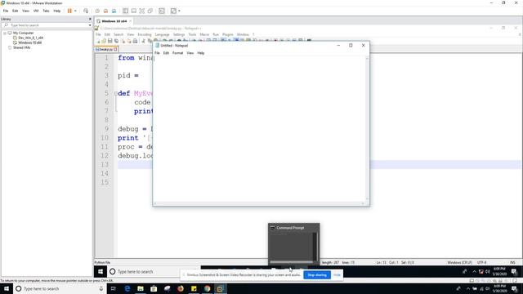The image size is (523, 294).
Task: Click the Library search field
Action: [x=45, y=25]
